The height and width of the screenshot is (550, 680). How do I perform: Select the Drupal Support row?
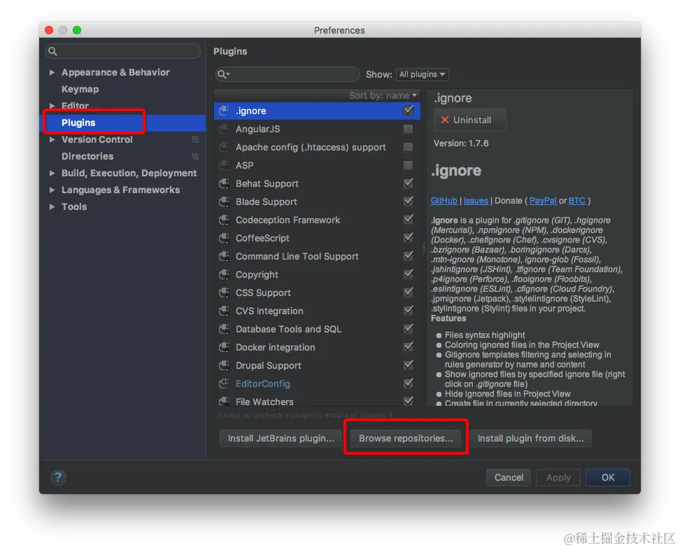tap(317, 366)
